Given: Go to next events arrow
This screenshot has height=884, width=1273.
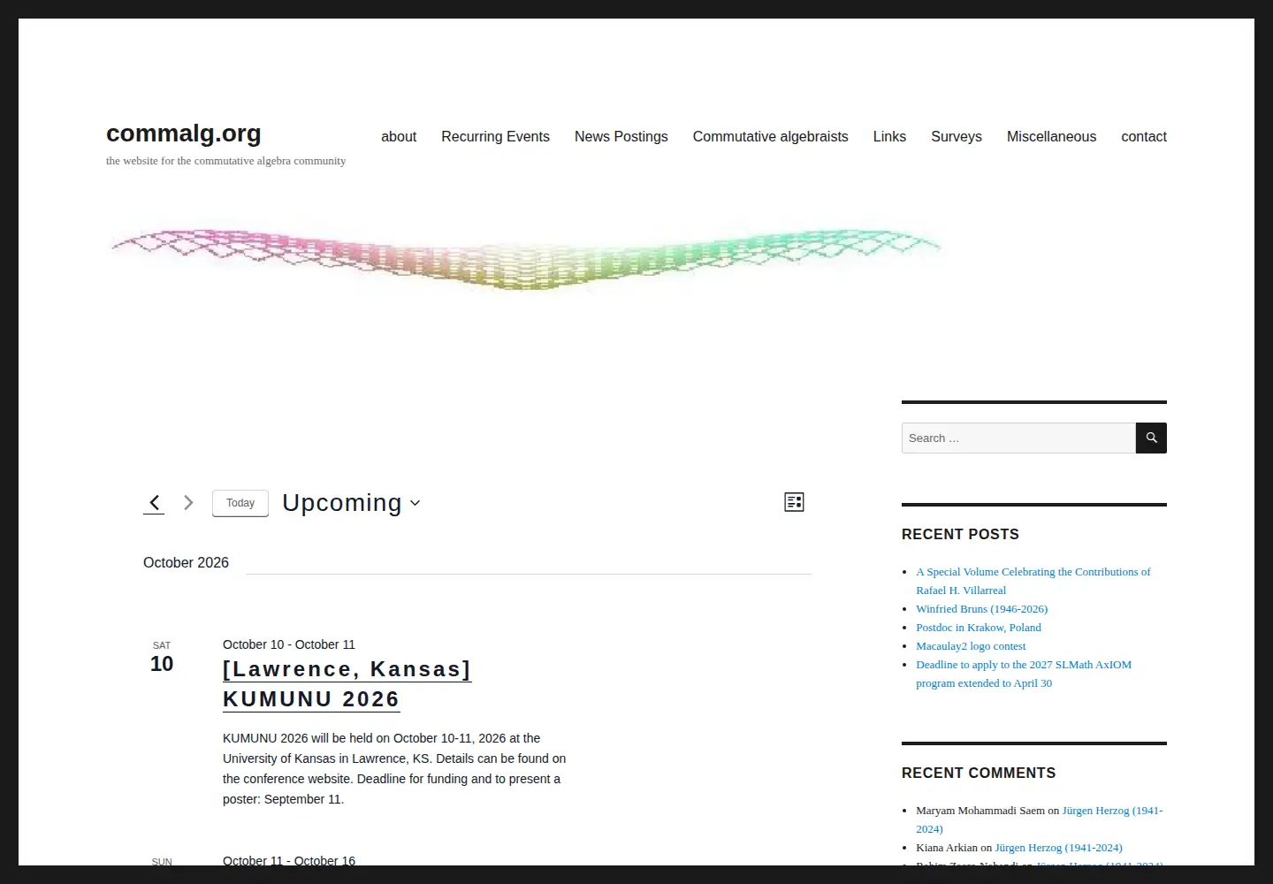Looking at the screenshot, I should pos(188,503).
